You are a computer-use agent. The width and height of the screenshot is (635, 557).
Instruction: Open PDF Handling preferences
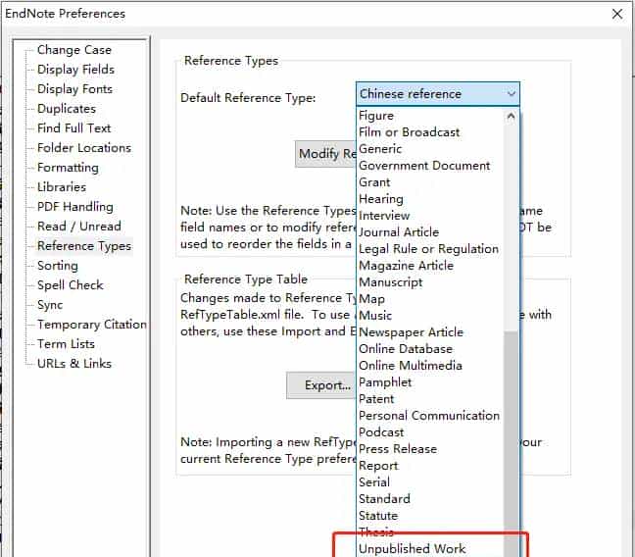[75, 207]
